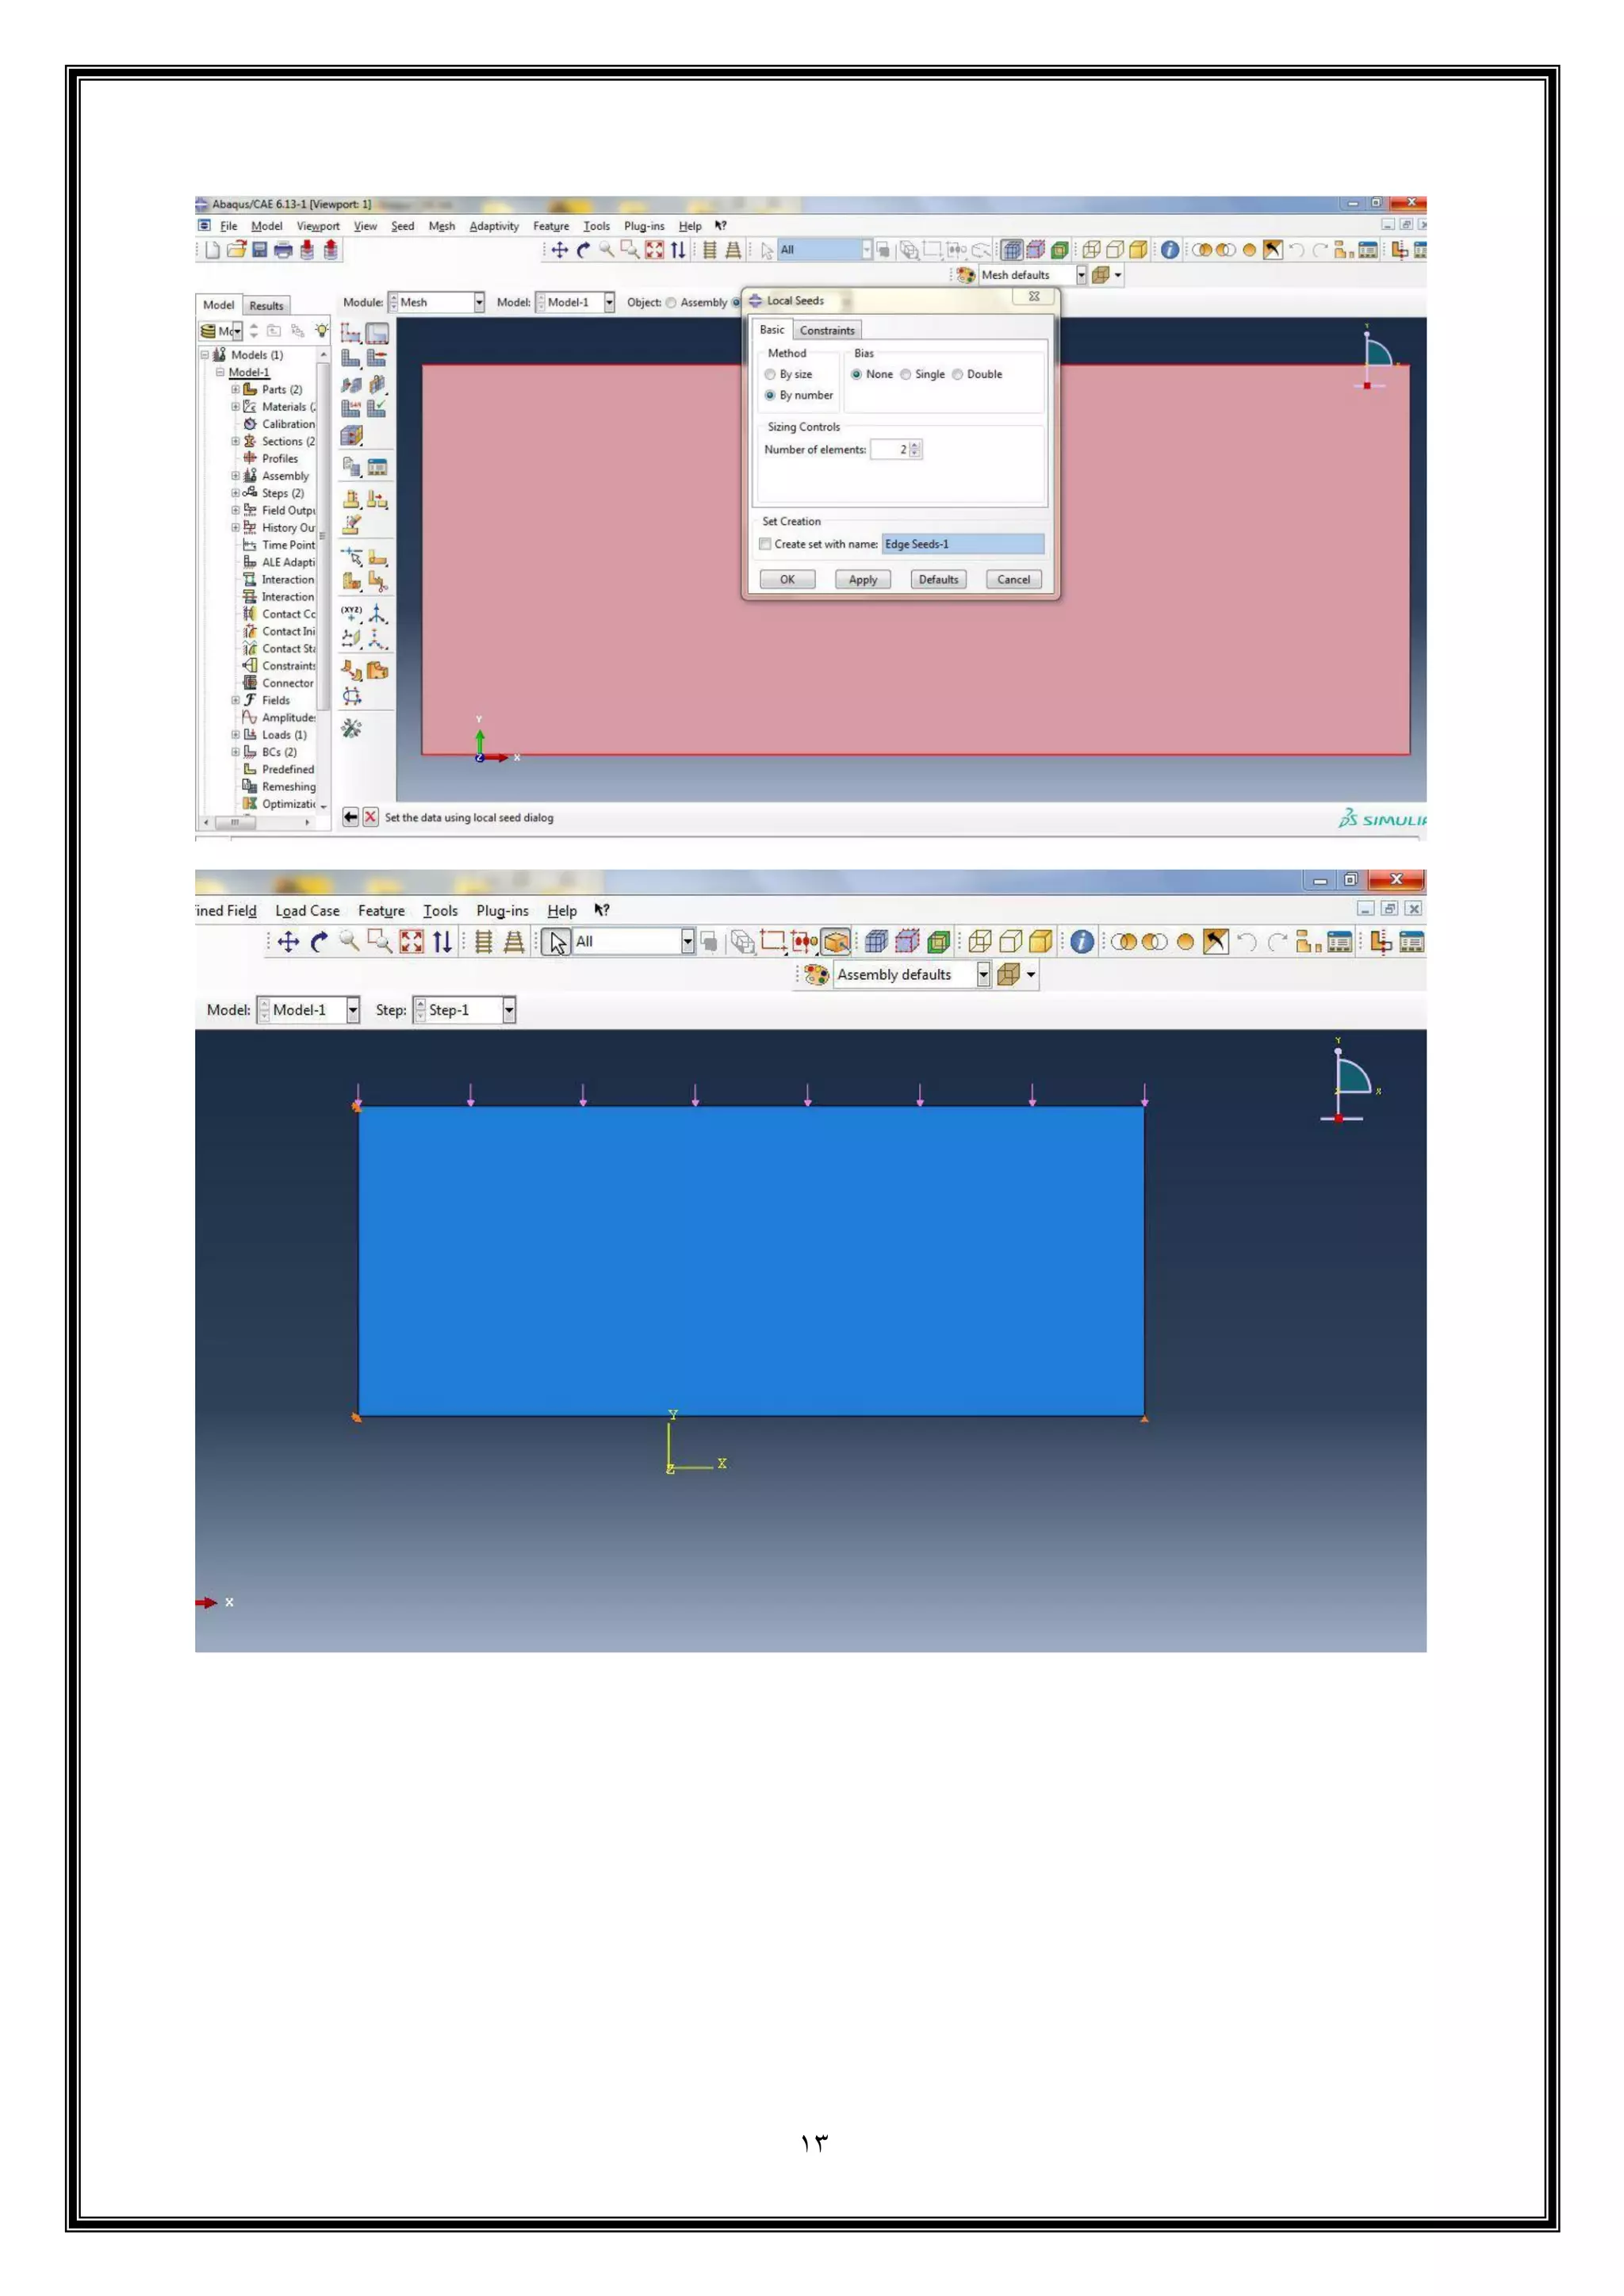Screen dimensions: 1624x2296
Task: Click Print icon in top toolbar
Action: point(283,250)
